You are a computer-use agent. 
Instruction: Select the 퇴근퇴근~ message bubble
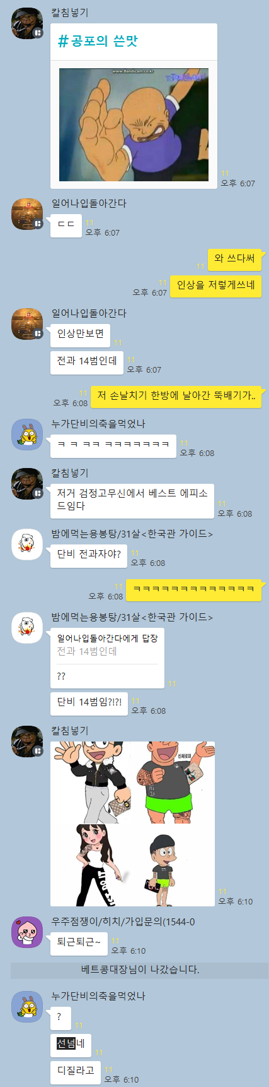[79, 942]
